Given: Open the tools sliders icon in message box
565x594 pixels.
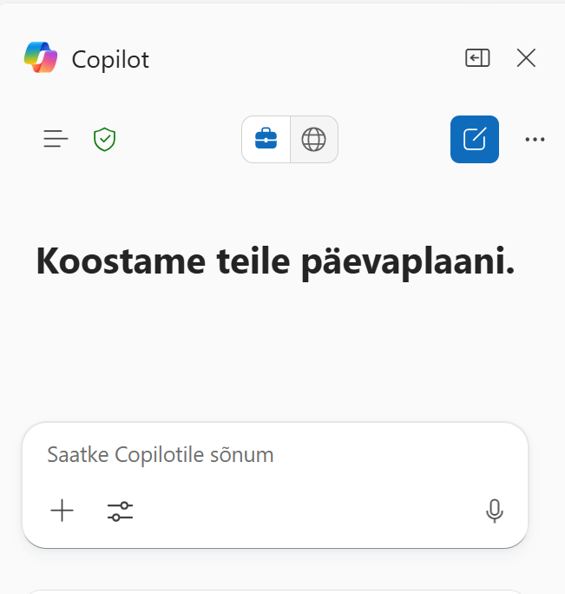Looking at the screenshot, I should pyautogui.click(x=121, y=511).
